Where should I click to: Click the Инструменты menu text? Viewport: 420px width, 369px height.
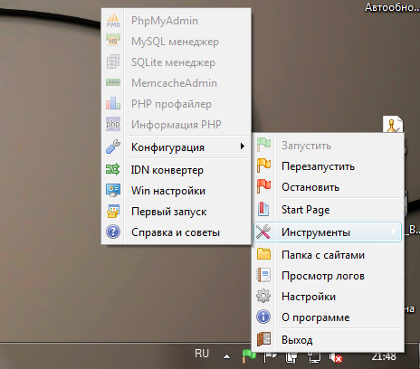316,232
